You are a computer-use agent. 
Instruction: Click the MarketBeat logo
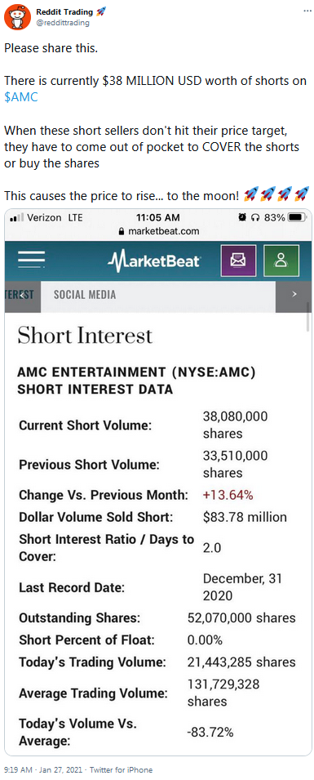154,261
